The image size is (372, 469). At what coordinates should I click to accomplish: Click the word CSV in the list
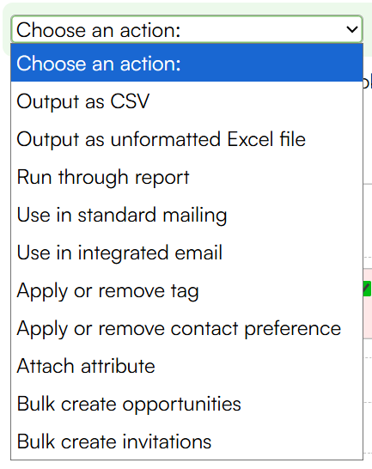tap(130, 101)
